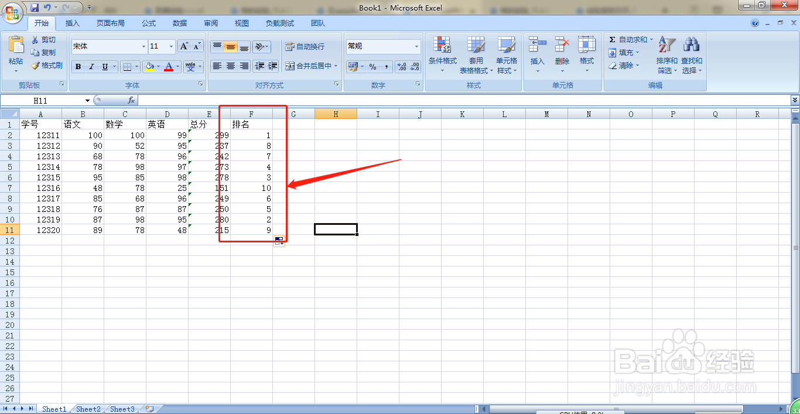Open font group dialog launcher (字体)

pos(201,85)
